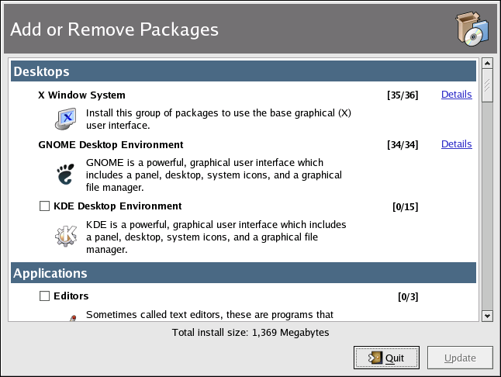Click the scrollbar down arrow

[x=487, y=316]
